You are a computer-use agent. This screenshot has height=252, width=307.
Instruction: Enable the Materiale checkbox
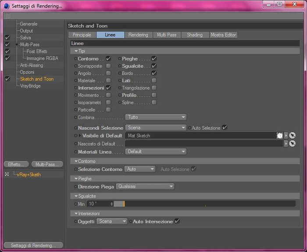point(108,80)
